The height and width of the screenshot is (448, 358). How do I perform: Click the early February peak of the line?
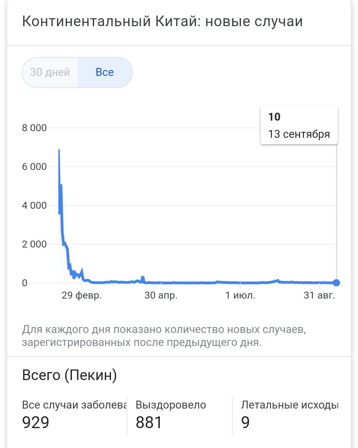[59, 150]
